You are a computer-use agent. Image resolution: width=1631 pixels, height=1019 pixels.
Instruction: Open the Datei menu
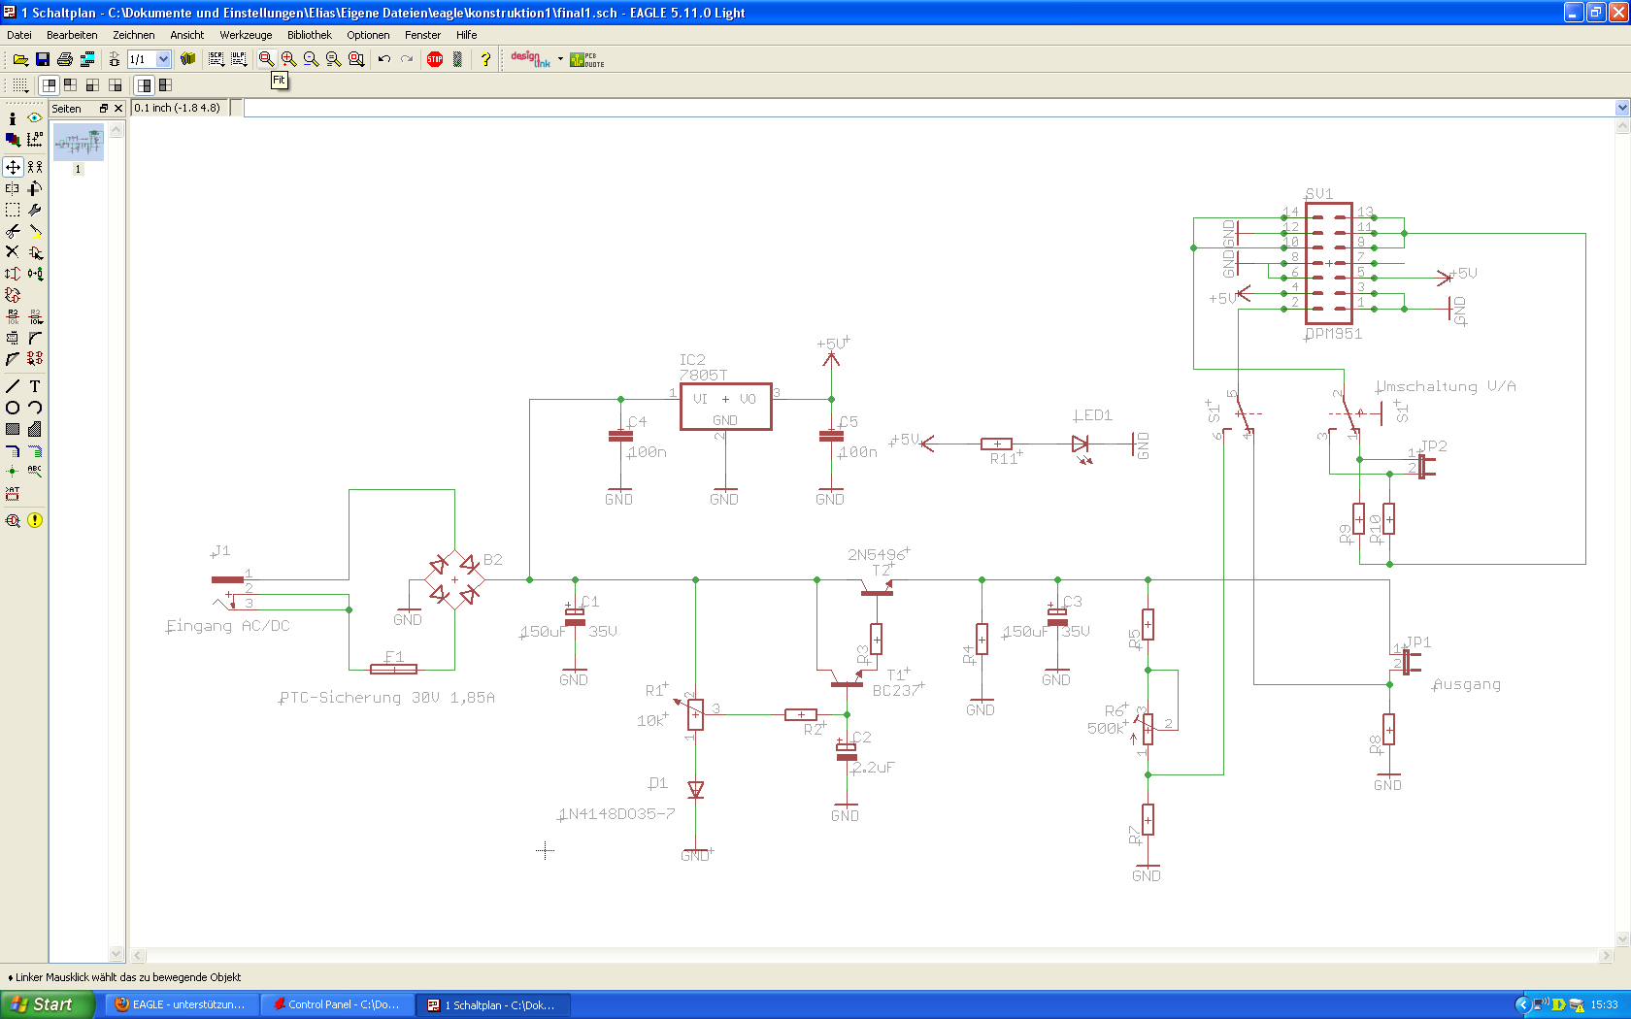click(19, 35)
